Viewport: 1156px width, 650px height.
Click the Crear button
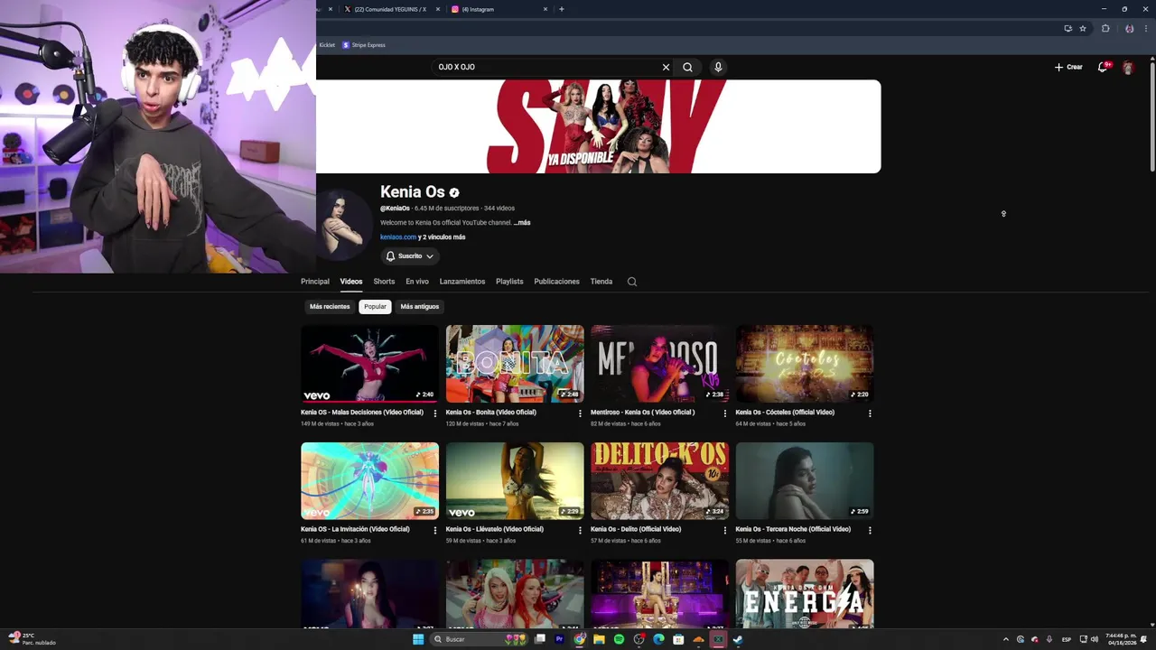click(x=1068, y=67)
